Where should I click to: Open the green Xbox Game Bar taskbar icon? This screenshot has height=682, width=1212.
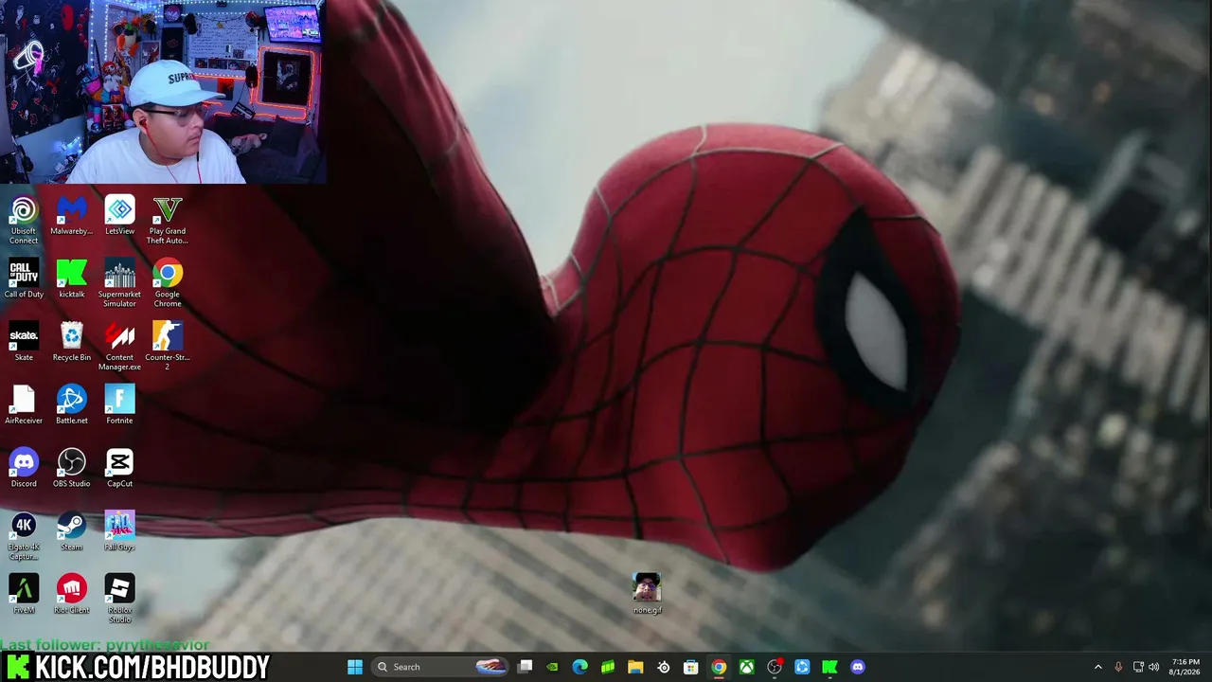point(608,667)
